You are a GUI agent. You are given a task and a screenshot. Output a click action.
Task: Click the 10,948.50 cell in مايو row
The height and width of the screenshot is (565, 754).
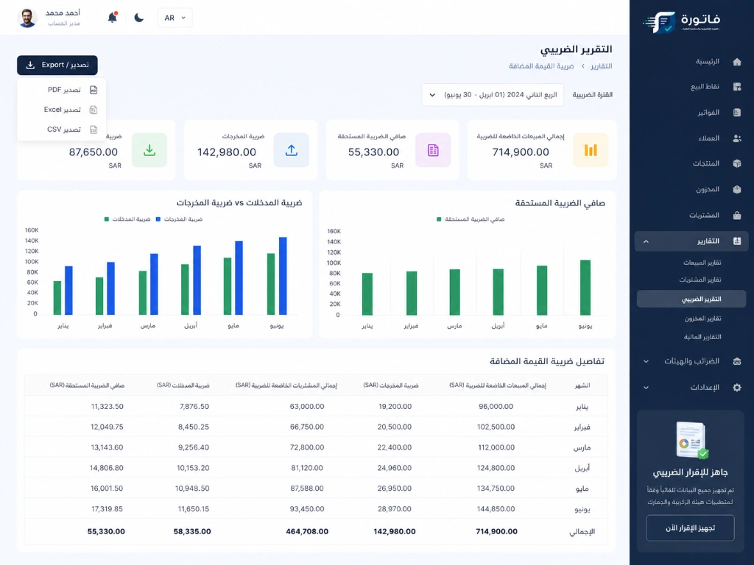192,488
